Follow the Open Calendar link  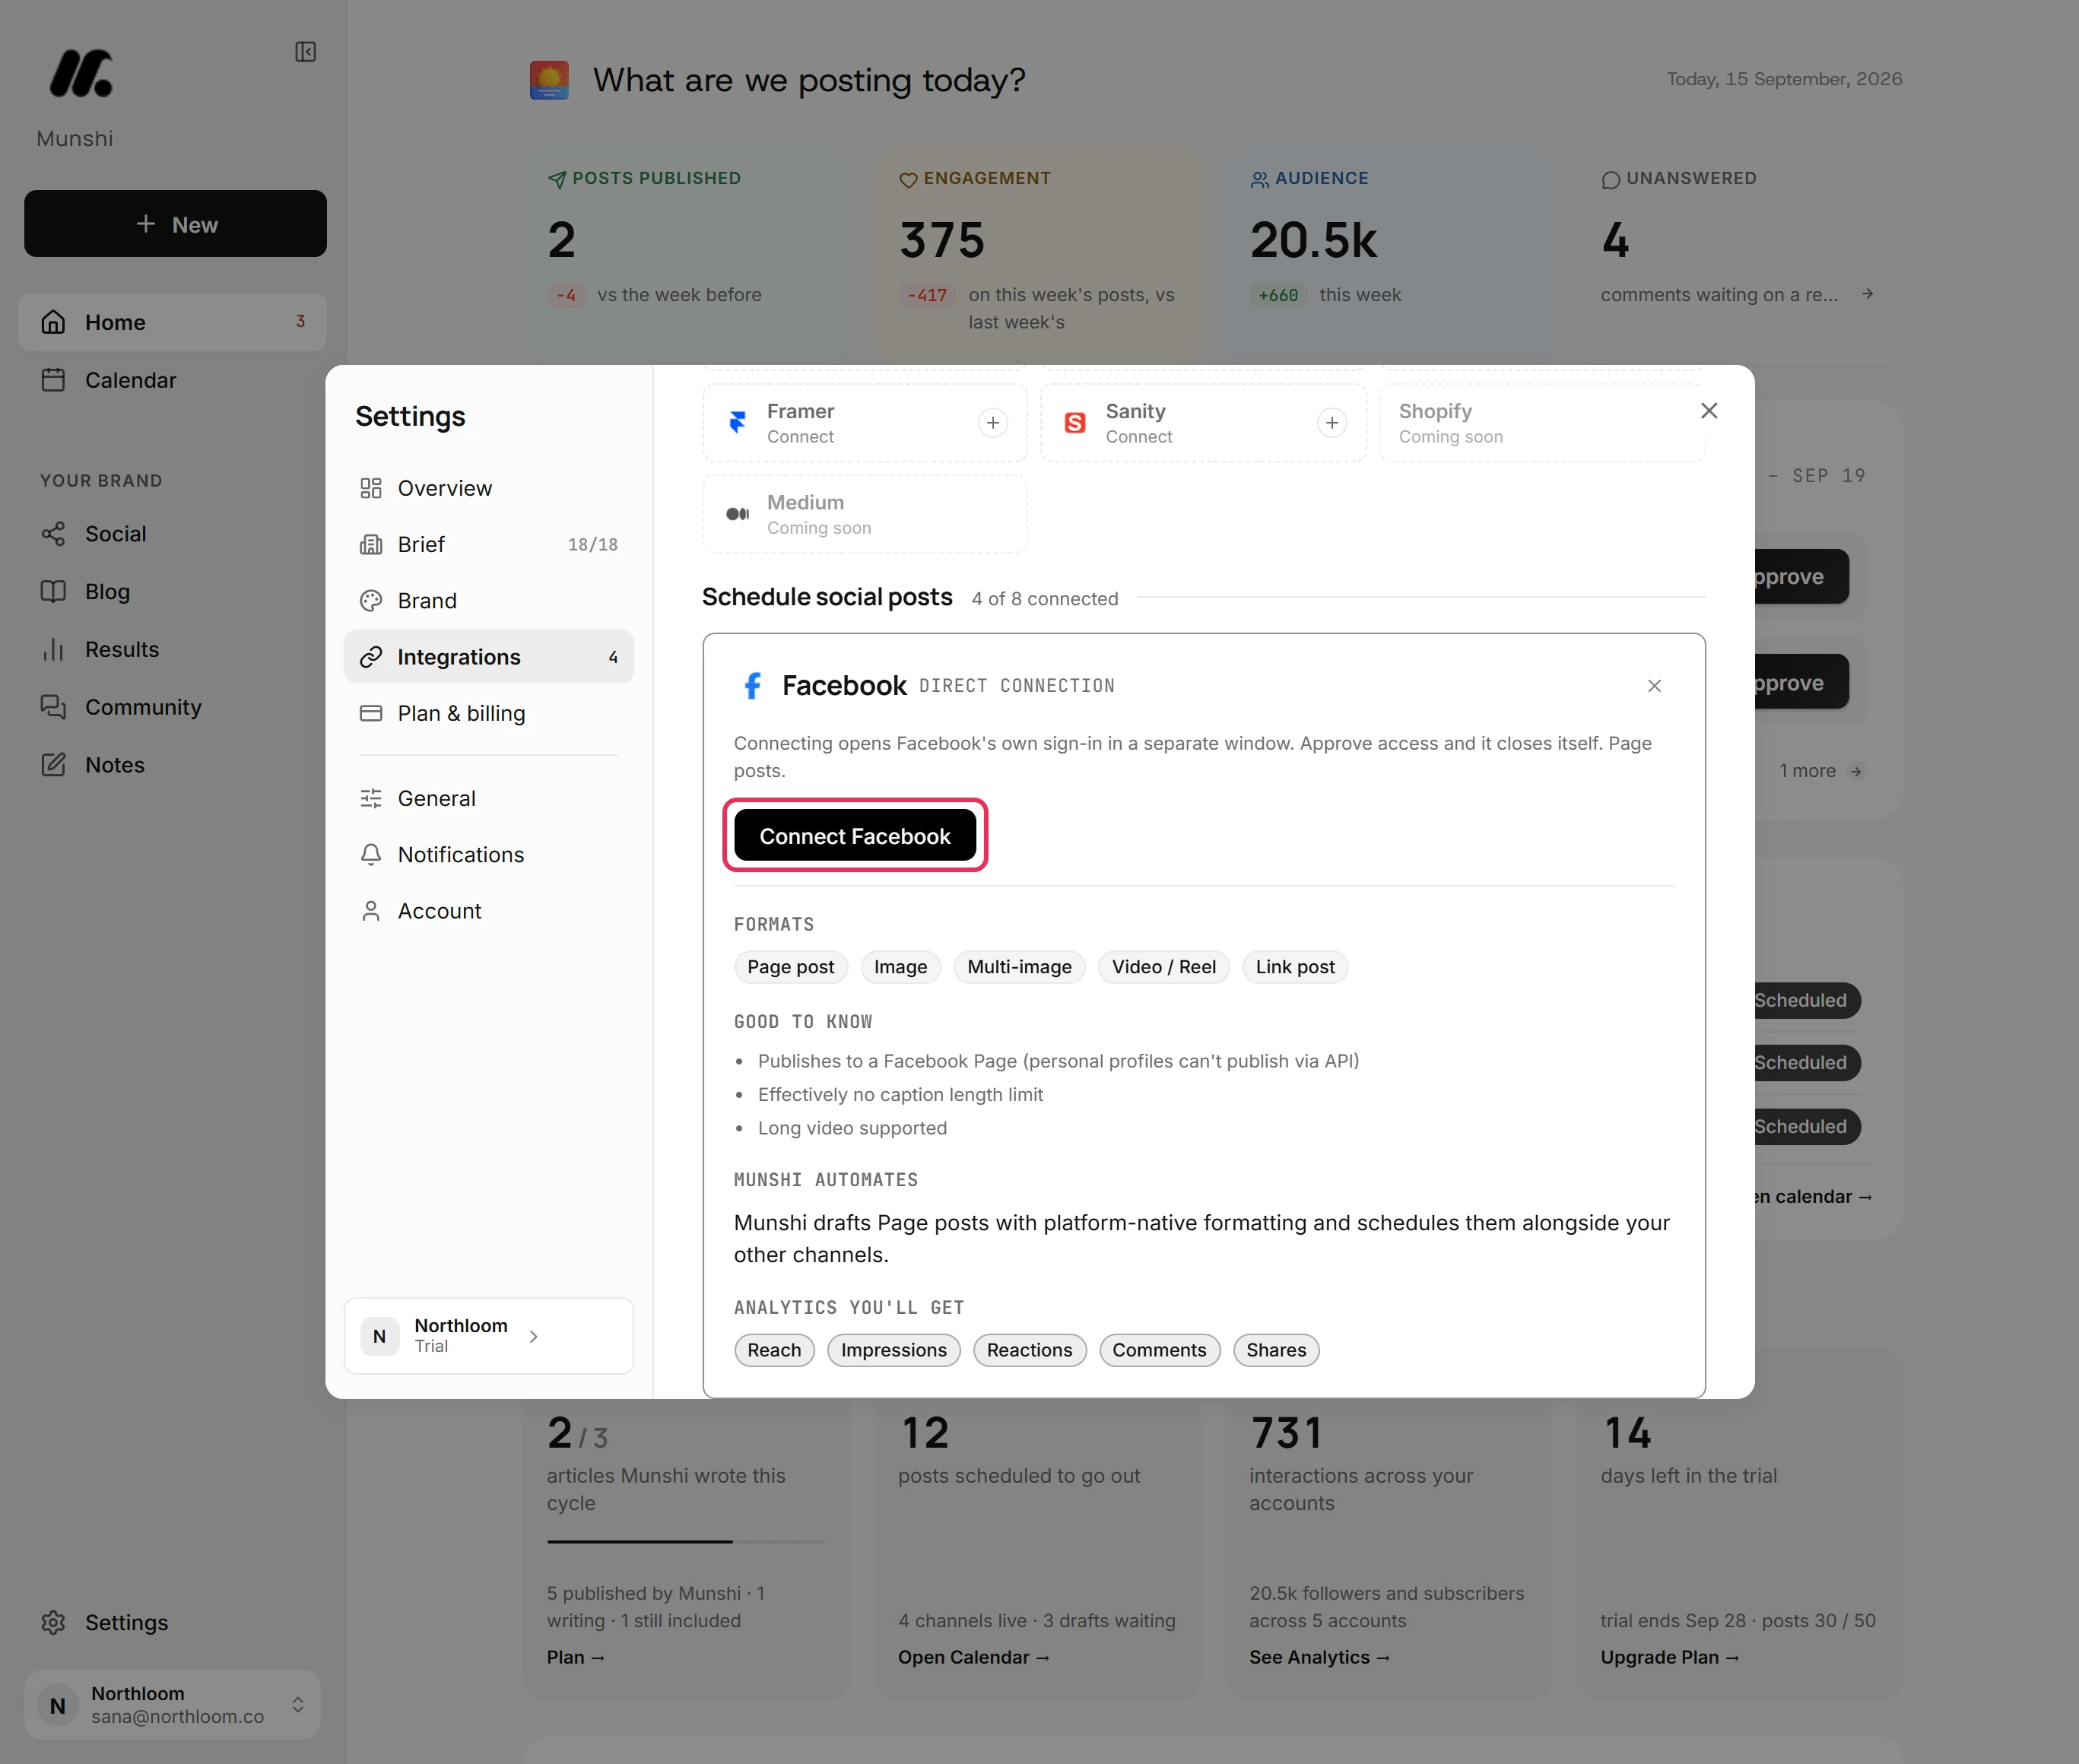[x=974, y=1657]
